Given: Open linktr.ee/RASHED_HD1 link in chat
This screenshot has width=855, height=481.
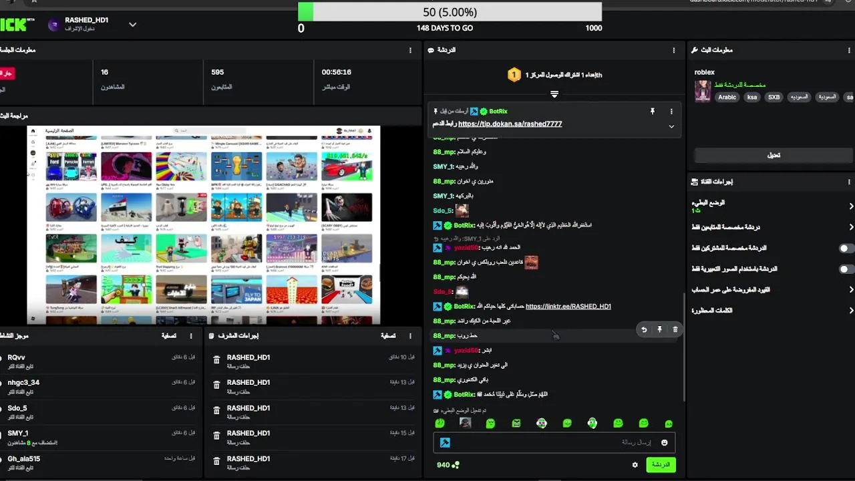Looking at the screenshot, I should pyautogui.click(x=568, y=307).
